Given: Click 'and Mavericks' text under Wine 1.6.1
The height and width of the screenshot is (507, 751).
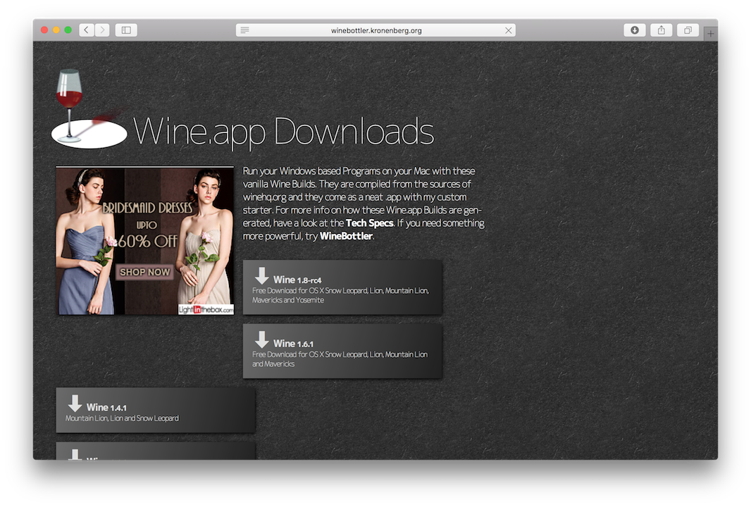Looking at the screenshot, I should [273, 364].
